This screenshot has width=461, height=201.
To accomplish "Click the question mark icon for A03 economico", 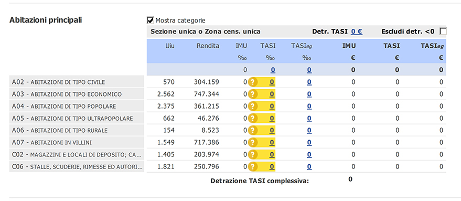I will coord(253,94).
